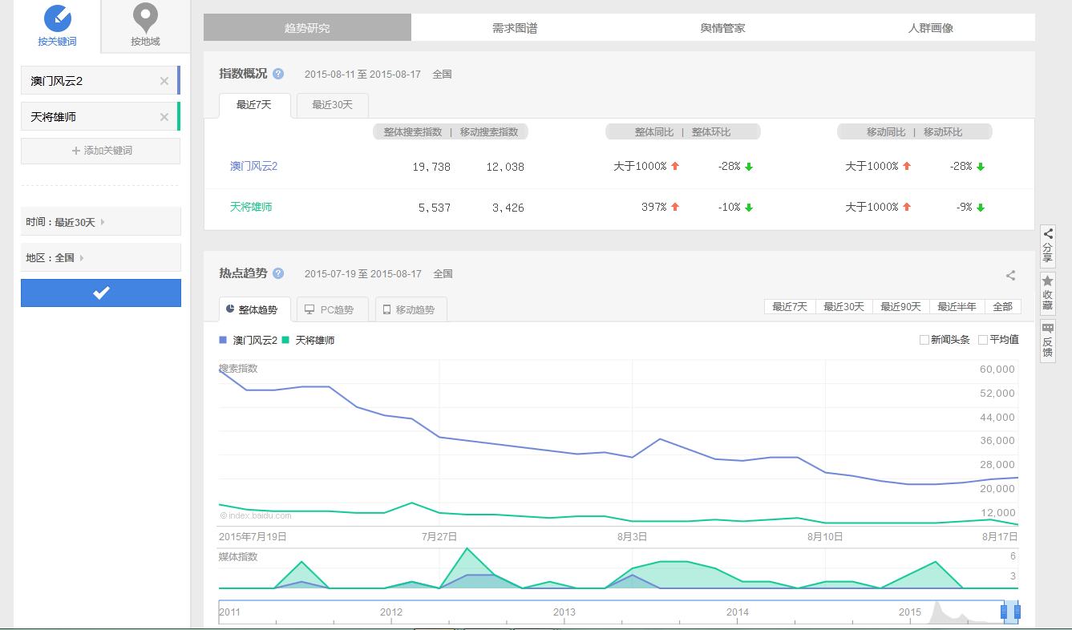The width and height of the screenshot is (1072, 630).
Task: Switch to 最近30天 overview tab
Action: click(x=333, y=105)
